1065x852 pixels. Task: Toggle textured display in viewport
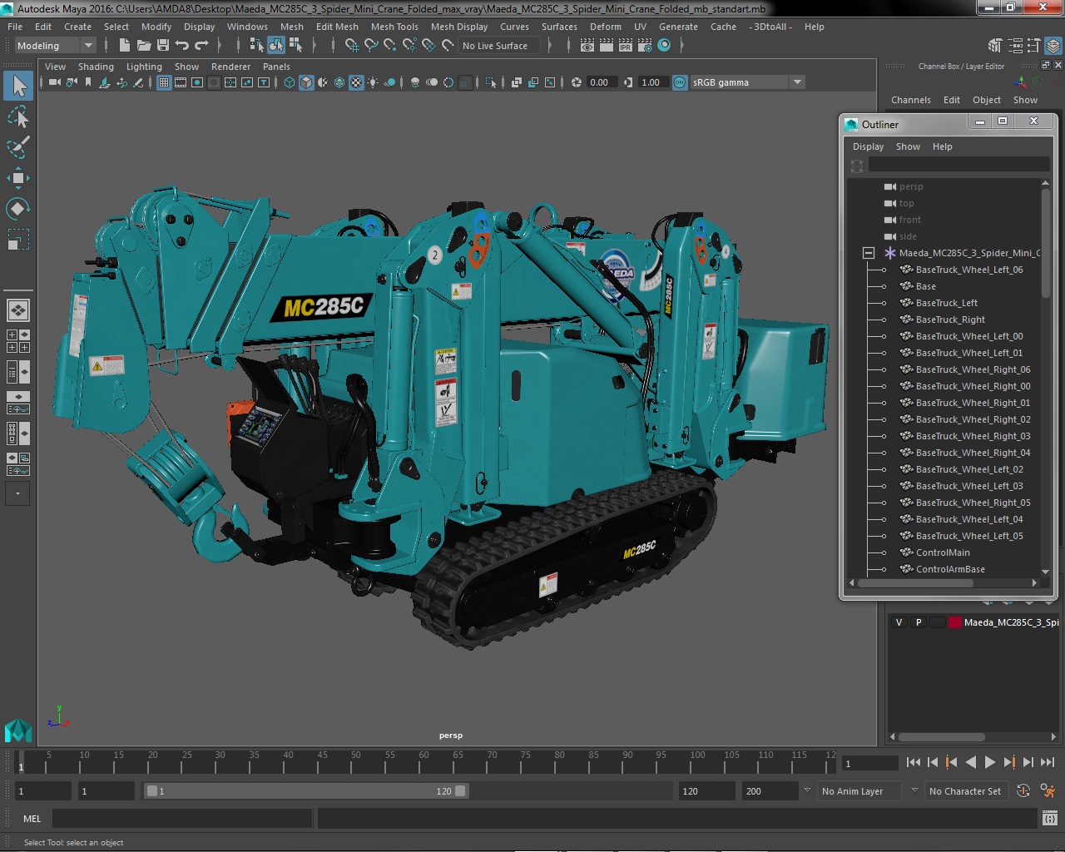pyautogui.click(x=356, y=82)
